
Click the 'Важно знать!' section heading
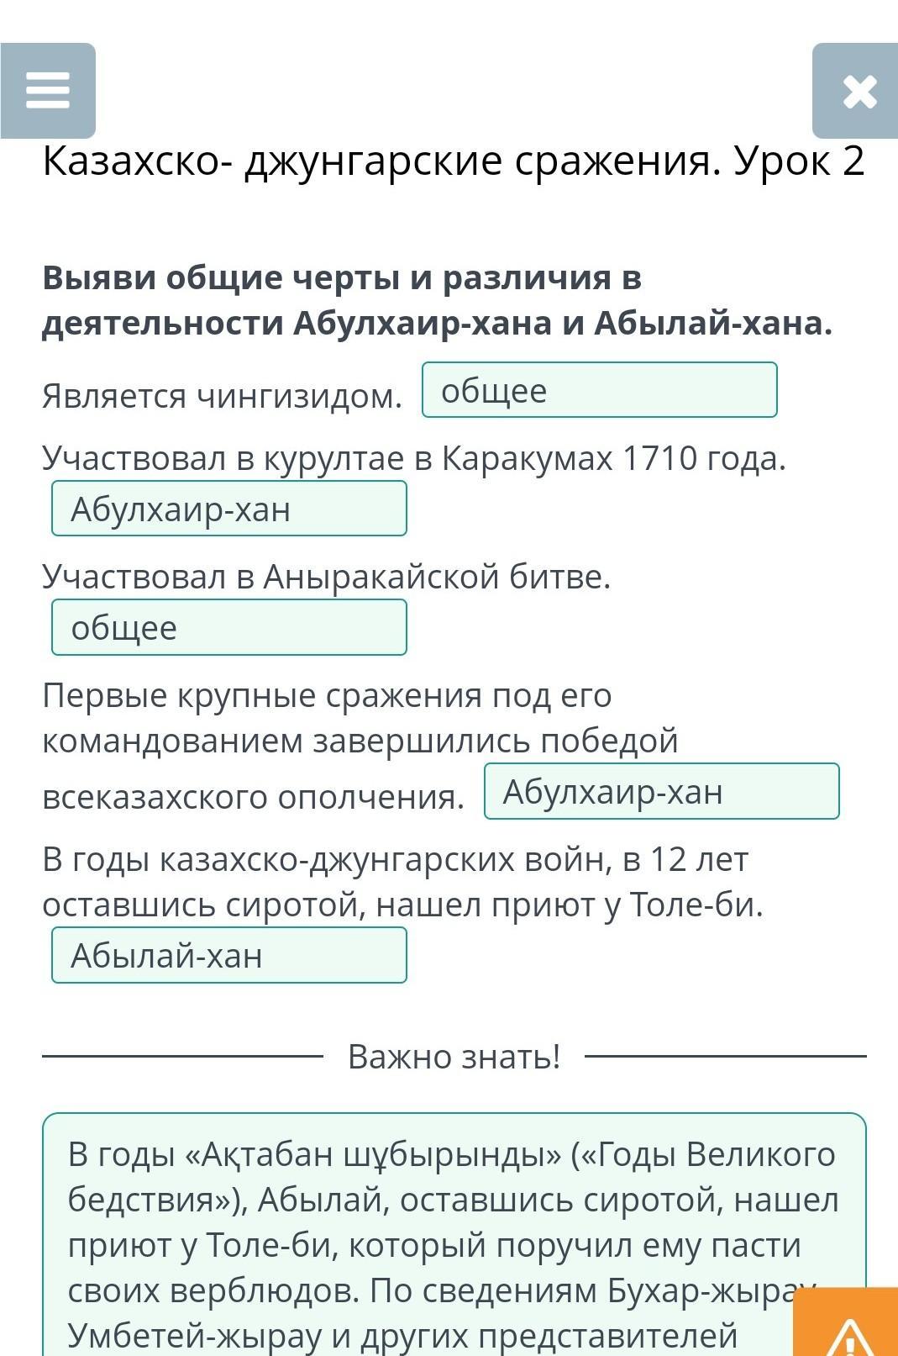click(x=454, y=1057)
